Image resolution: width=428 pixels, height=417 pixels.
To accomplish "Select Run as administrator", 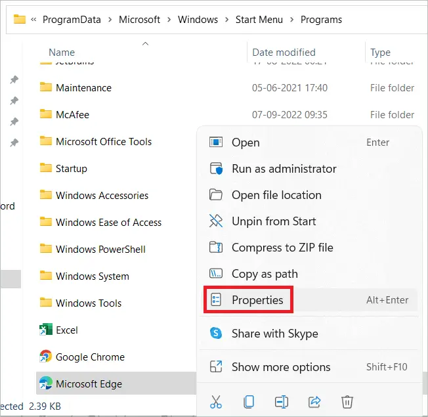I will pos(309,169).
